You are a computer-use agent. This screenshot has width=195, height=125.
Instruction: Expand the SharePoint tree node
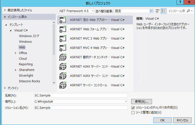point(16,70)
